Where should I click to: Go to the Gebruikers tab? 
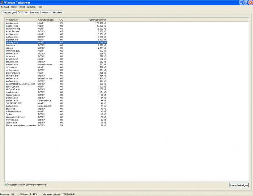[57, 12]
